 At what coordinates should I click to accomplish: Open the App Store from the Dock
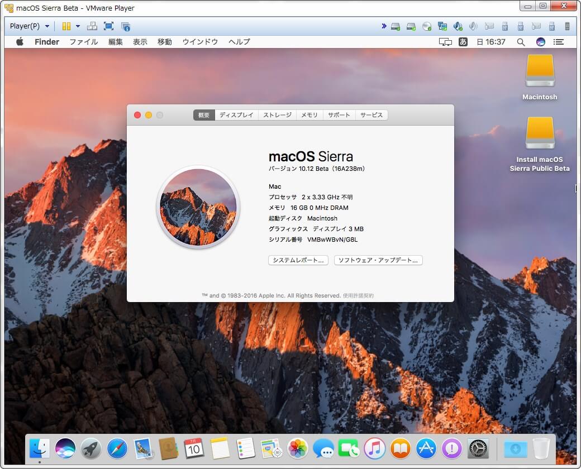click(426, 448)
